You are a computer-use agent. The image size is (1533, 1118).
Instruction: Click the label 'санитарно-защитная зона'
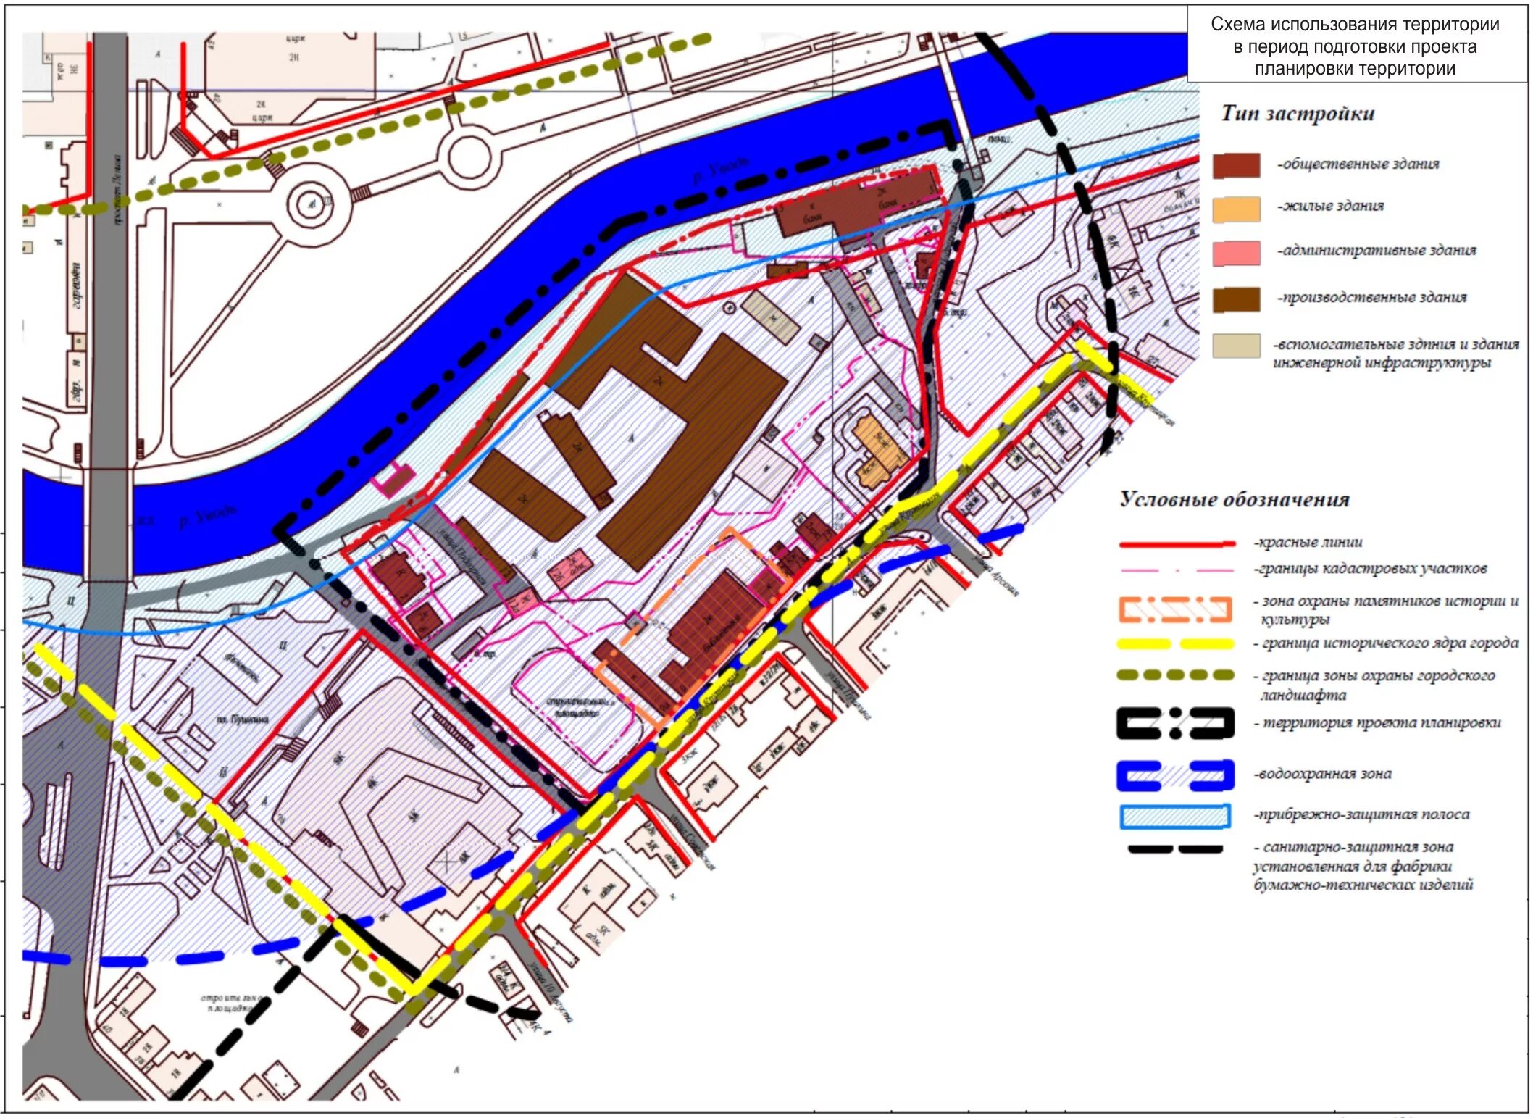click(x=1358, y=847)
